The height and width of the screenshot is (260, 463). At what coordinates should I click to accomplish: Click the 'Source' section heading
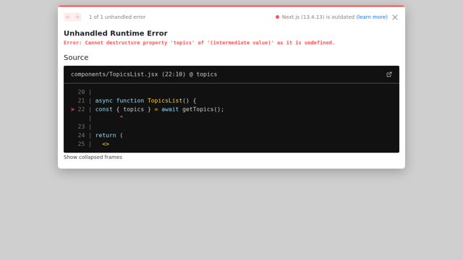pos(76,58)
